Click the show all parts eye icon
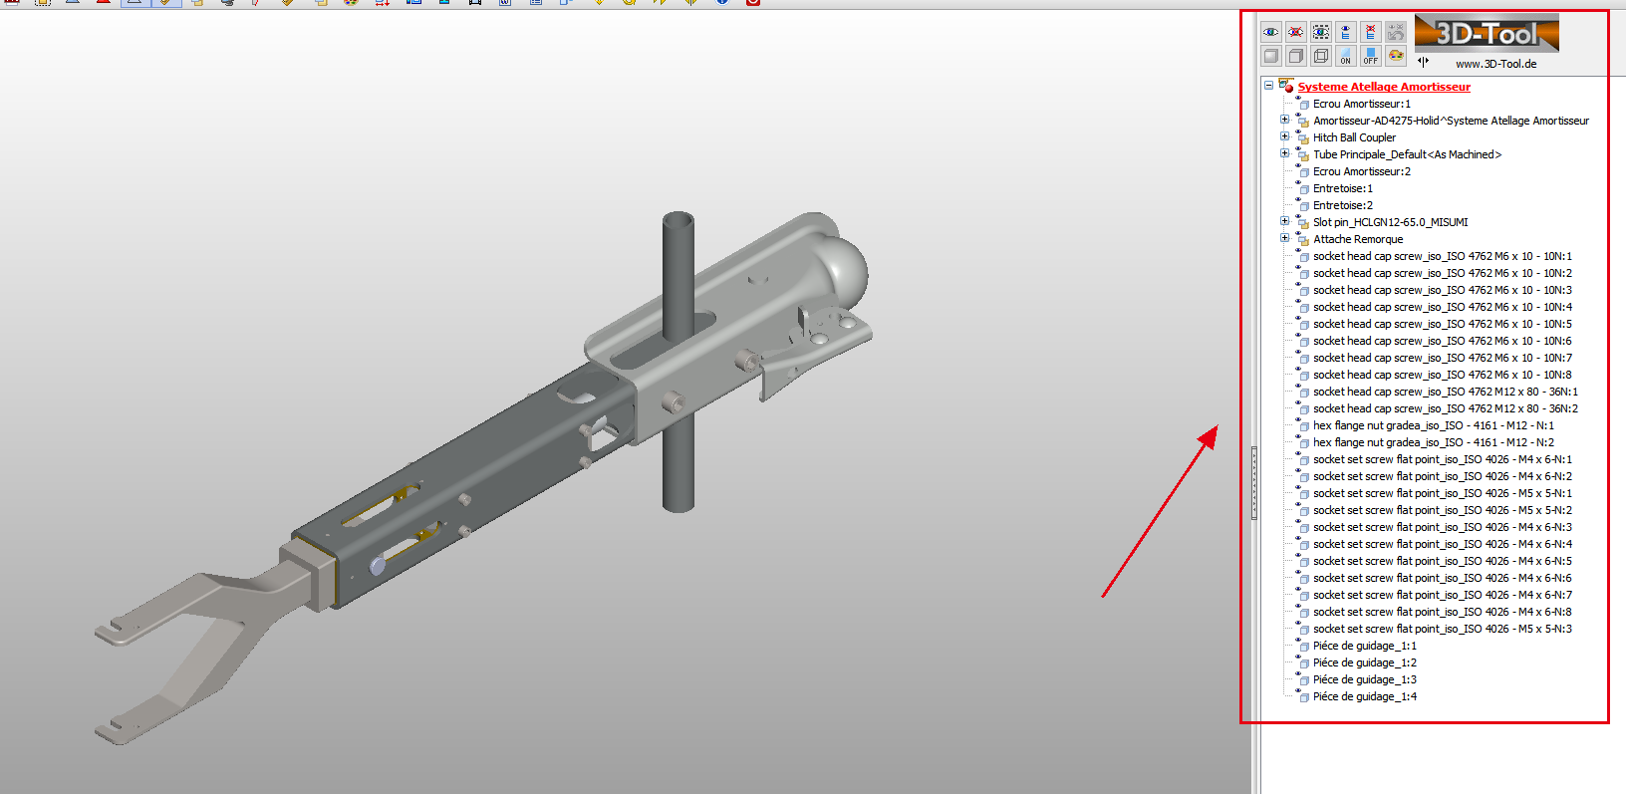This screenshot has height=794, width=1626. pyautogui.click(x=1270, y=33)
